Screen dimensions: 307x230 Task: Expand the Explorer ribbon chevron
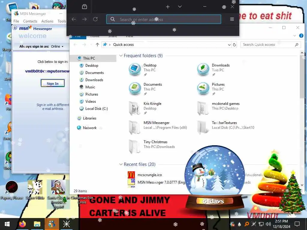coord(295,36)
